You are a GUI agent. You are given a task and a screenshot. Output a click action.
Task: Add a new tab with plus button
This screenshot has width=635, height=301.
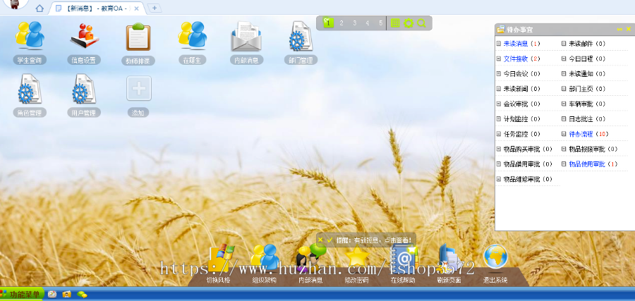tap(155, 8)
